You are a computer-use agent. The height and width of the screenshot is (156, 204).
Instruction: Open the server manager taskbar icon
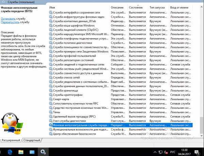click(x=32, y=152)
